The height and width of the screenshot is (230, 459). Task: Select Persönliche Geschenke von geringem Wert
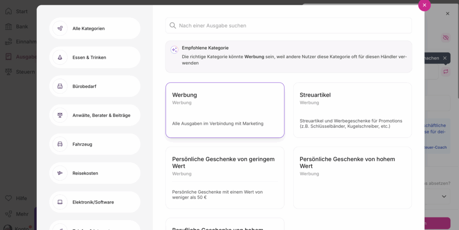[x=225, y=178]
